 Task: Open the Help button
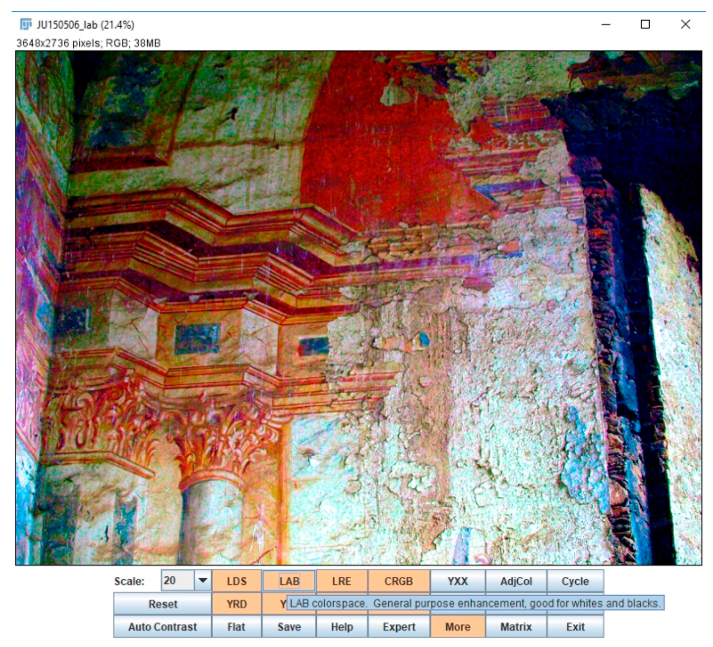342,627
